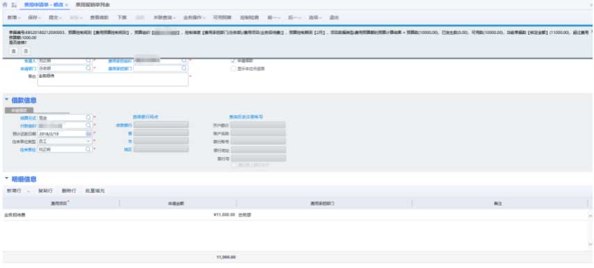This screenshot has height=268, width=594.
Task: Open lookup icon in the 付款组织 field
Action: tap(88, 125)
